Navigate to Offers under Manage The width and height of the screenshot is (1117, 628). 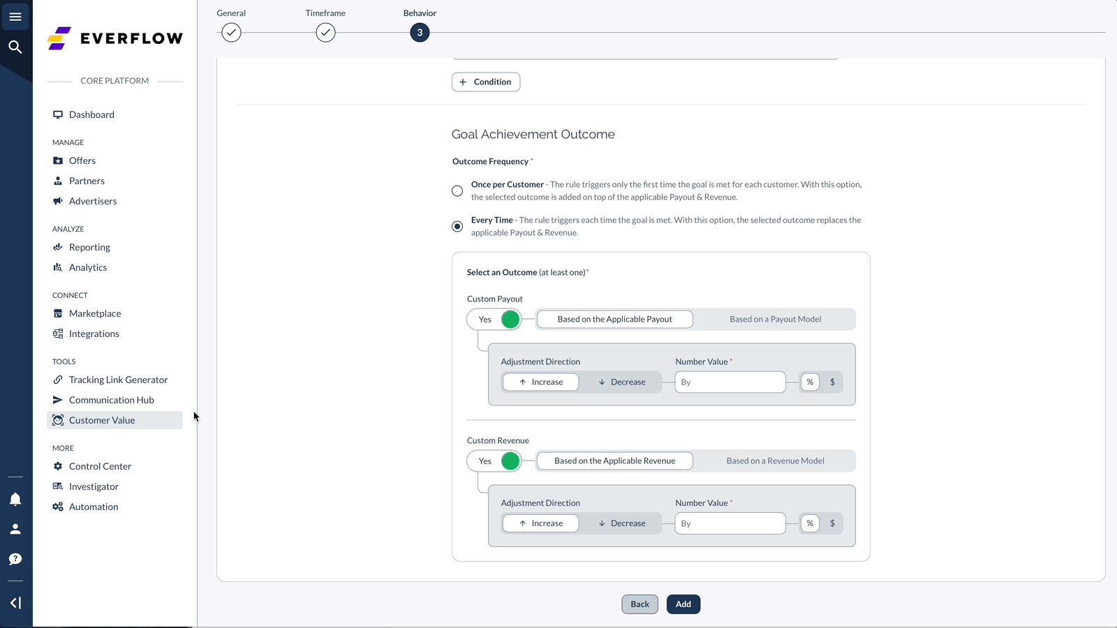point(82,160)
